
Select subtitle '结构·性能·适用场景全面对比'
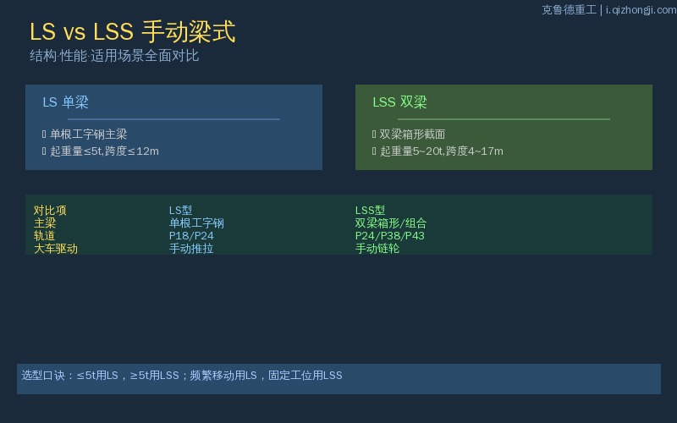[x=114, y=56]
